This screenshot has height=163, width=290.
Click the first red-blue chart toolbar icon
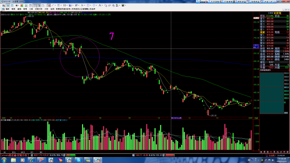pos(3,5)
